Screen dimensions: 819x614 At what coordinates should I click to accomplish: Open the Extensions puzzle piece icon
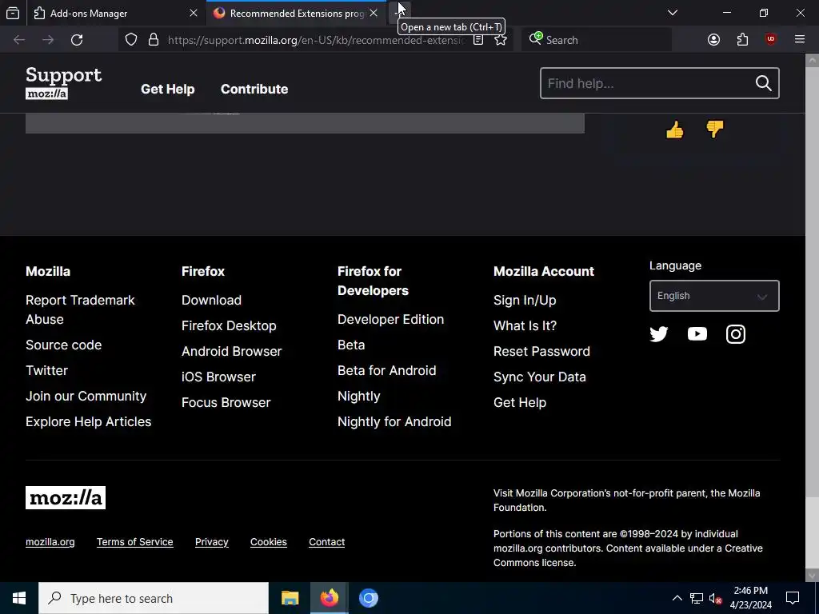pyautogui.click(x=742, y=40)
